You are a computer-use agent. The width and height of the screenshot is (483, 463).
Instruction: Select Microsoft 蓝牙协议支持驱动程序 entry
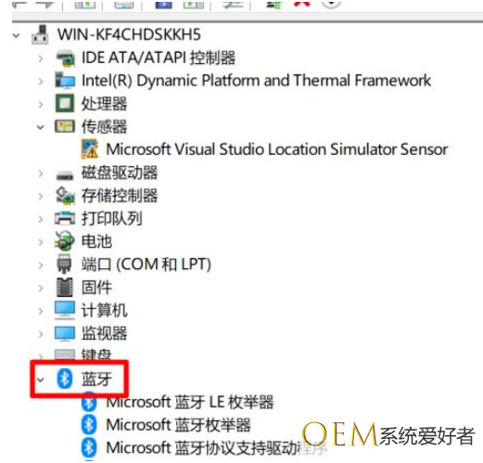coord(216,448)
